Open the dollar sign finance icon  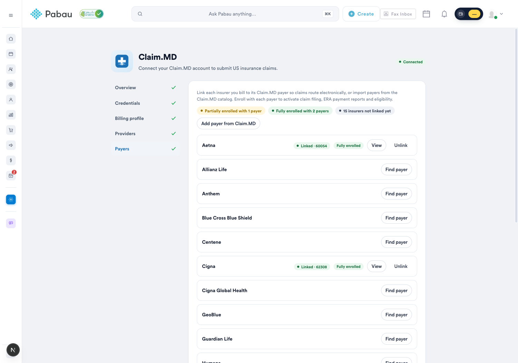[x=11, y=160]
